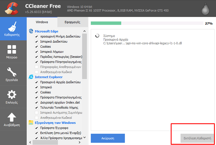Uncheck Cookies under Microsoft Edge

pos(37,47)
